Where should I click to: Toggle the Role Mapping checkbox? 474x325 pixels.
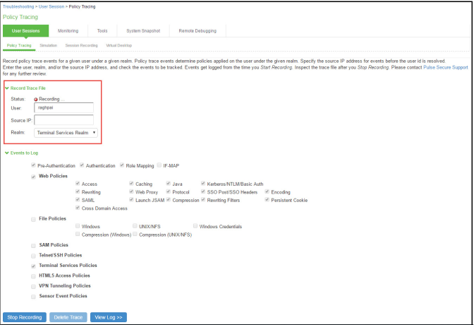[x=122, y=165]
